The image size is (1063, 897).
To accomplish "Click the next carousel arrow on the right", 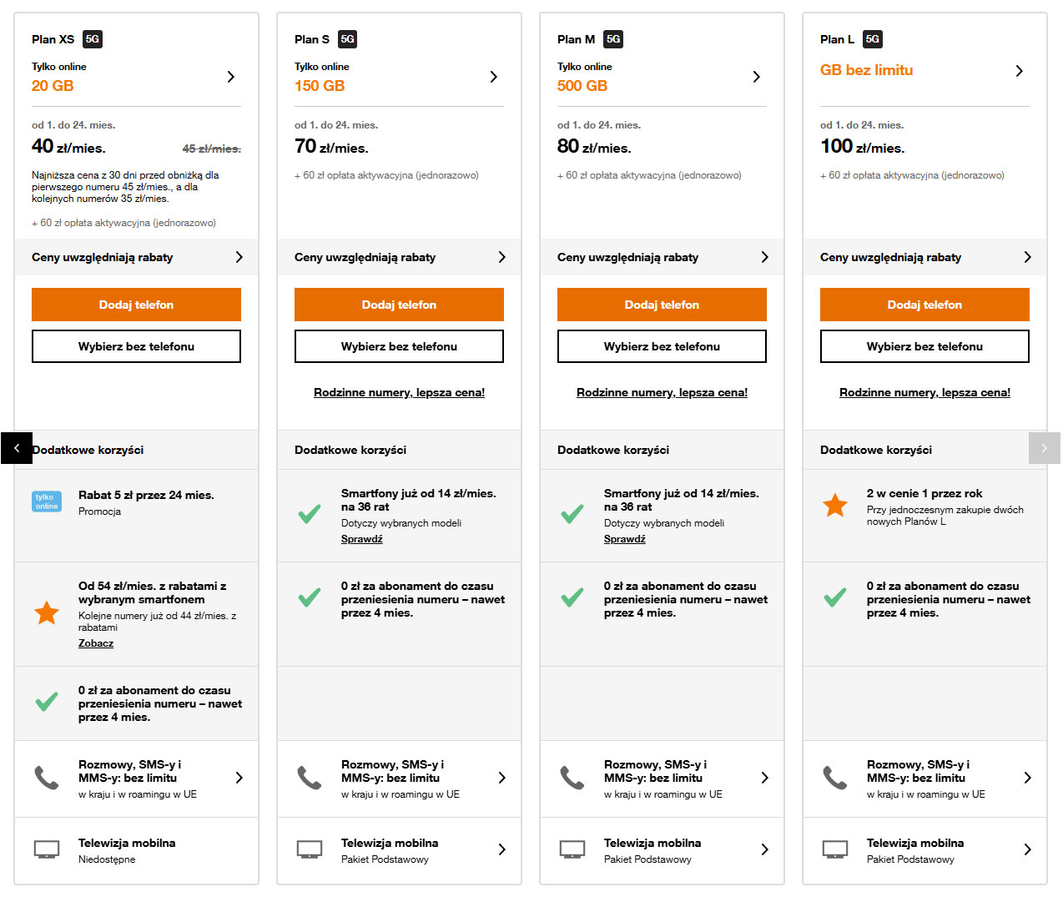I will (1044, 448).
